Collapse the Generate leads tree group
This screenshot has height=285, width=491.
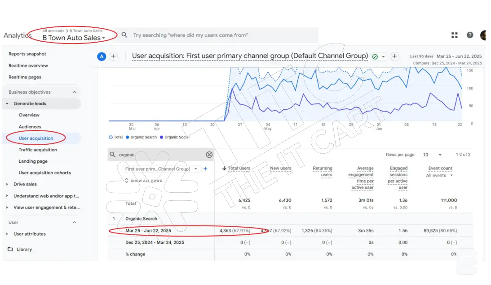(7, 104)
